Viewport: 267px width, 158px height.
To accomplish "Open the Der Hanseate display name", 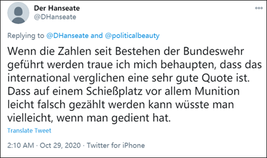I will tap(57, 8).
